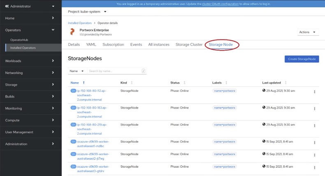325x176 pixels.
Task: Click Phase: Online in ip-192-168-80-183 row
Action: [179, 108]
